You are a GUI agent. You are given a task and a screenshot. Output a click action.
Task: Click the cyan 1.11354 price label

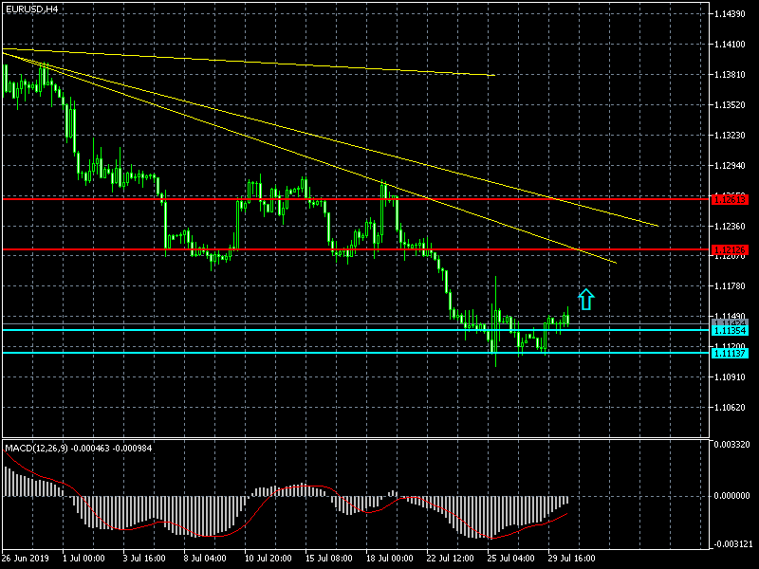point(730,330)
